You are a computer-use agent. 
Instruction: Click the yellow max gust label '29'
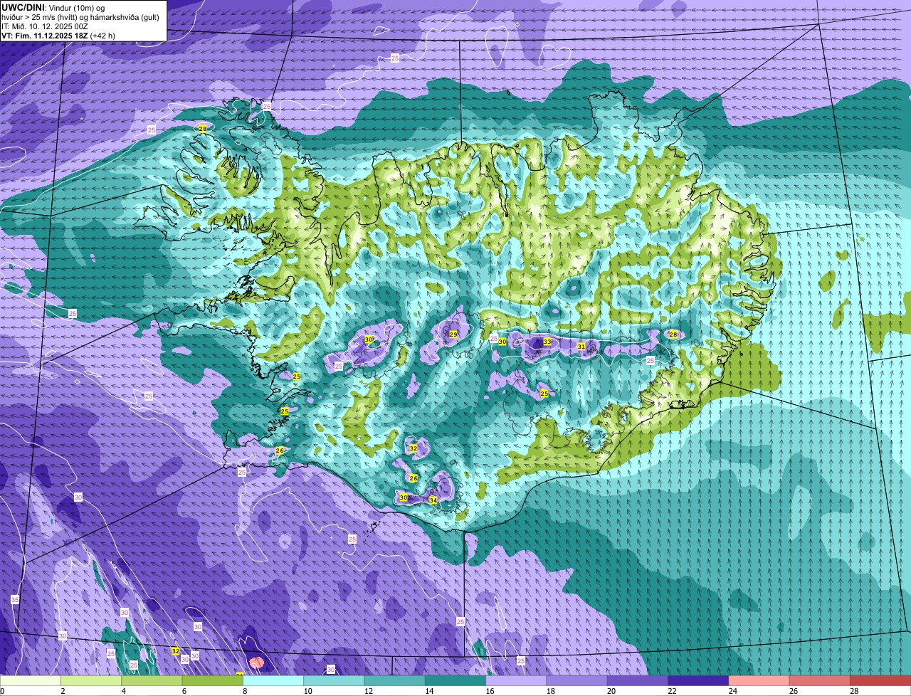click(453, 334)
